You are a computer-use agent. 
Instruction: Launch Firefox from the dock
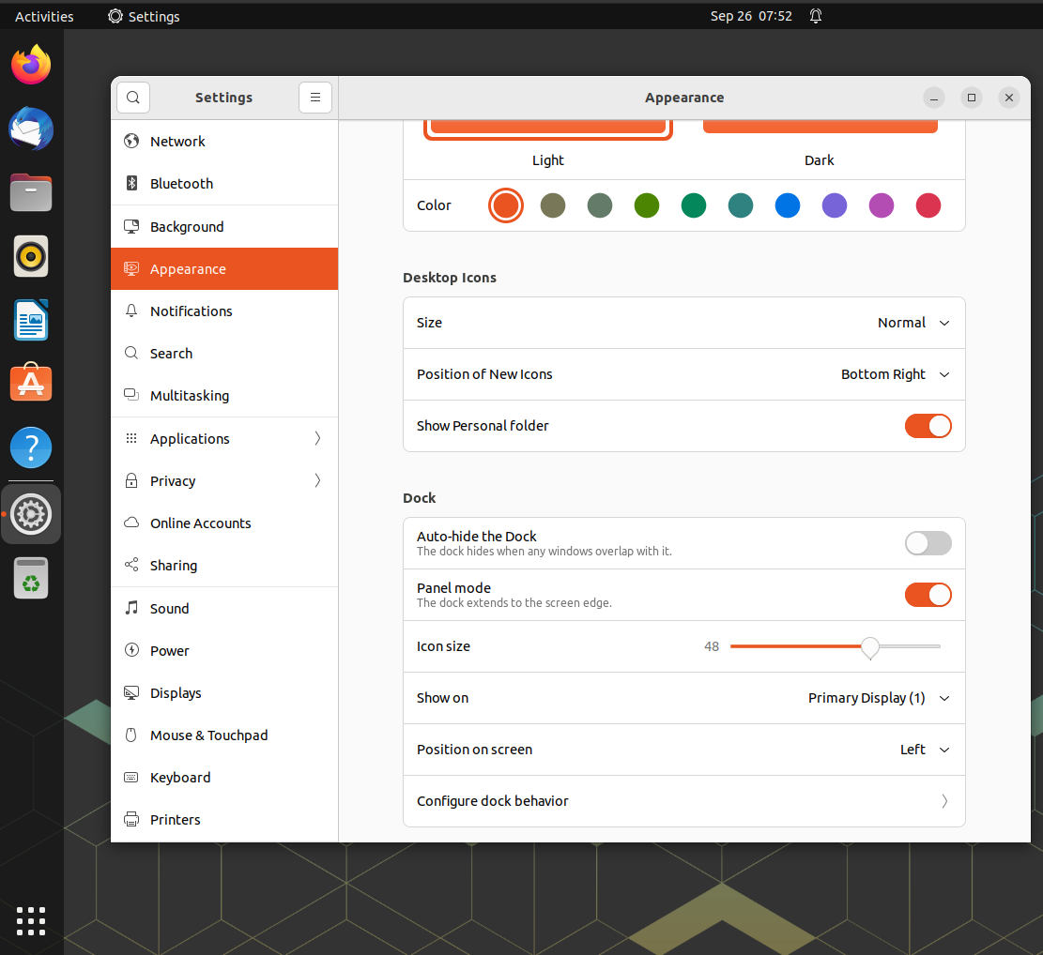click(31, 64)
